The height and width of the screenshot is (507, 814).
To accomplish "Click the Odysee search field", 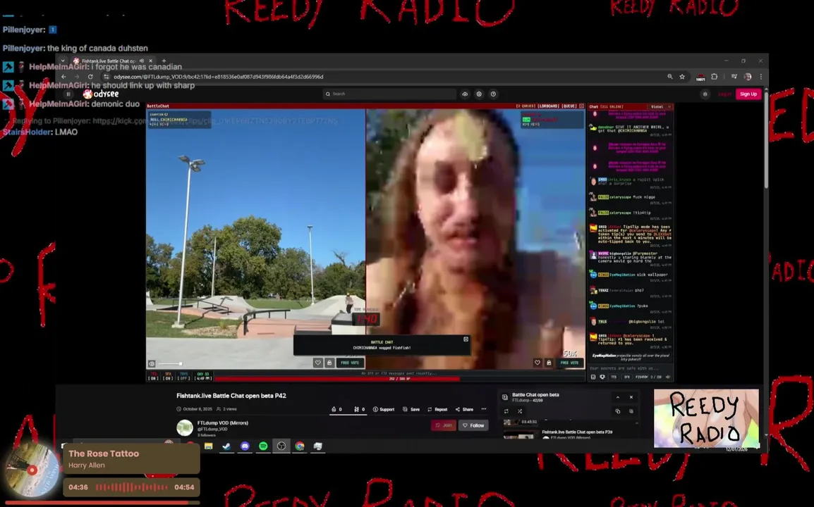I will point(389,94).
